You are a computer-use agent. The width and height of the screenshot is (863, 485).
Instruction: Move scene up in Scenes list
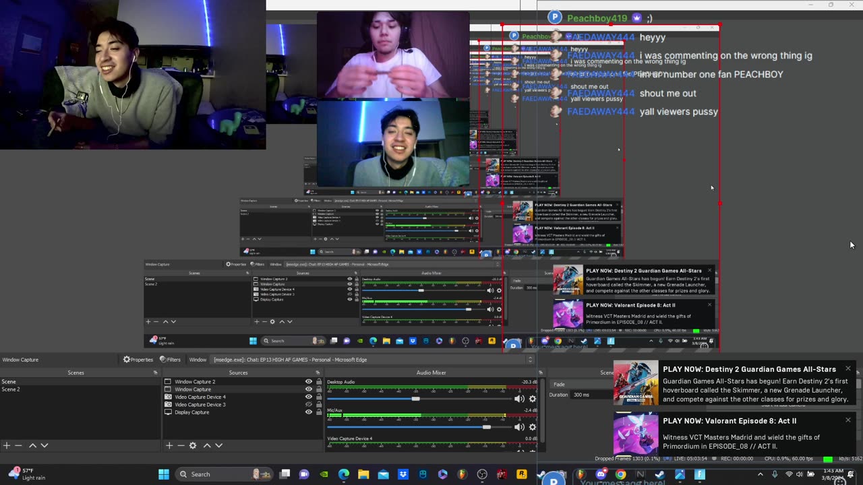(32, 445)
